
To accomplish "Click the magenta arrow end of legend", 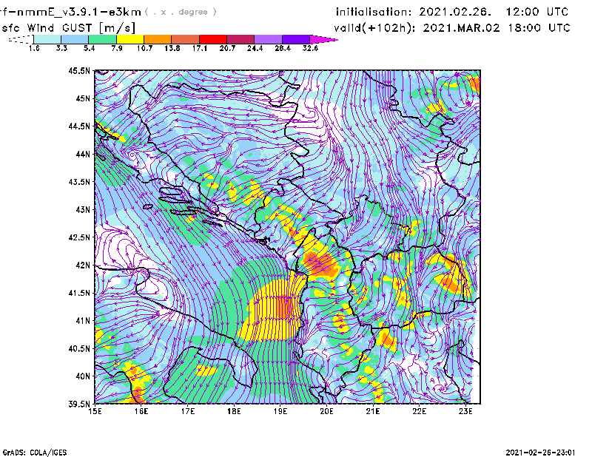I will tap(323, 39).
